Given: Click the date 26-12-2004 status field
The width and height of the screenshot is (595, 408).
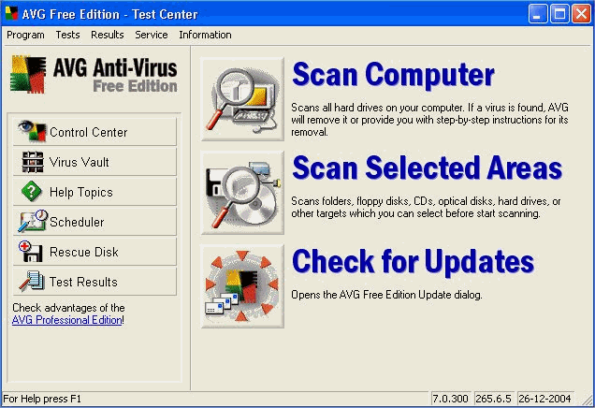Looking at the screenshot, I should click(544, 399).
